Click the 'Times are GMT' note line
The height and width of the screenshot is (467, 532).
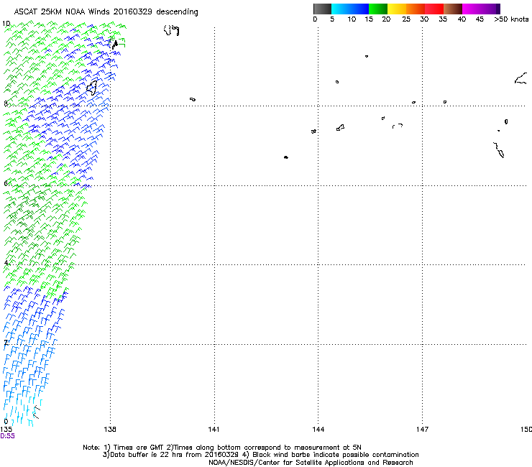pyautogui.click(x=222, y=448)
